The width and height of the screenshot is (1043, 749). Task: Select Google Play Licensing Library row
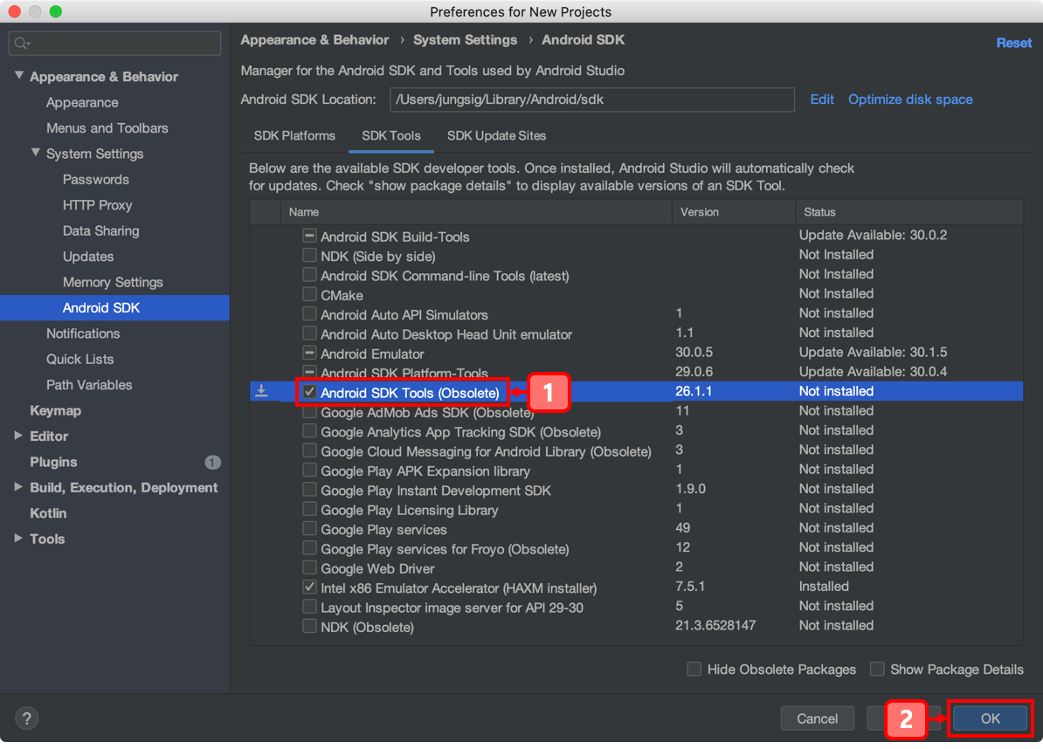pos(637,510)
